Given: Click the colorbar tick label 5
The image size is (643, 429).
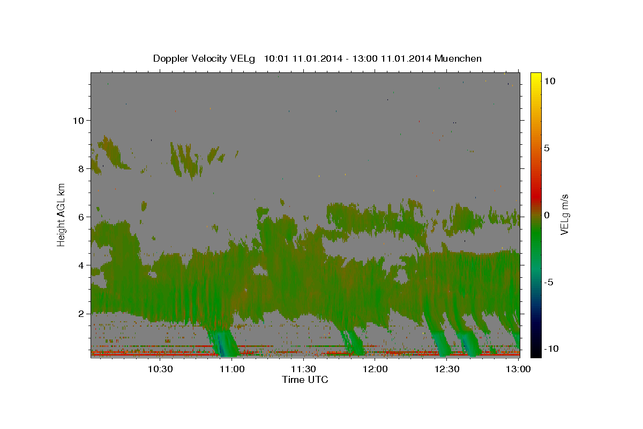Looking at the screenshot, I should [x=547, y=148].
